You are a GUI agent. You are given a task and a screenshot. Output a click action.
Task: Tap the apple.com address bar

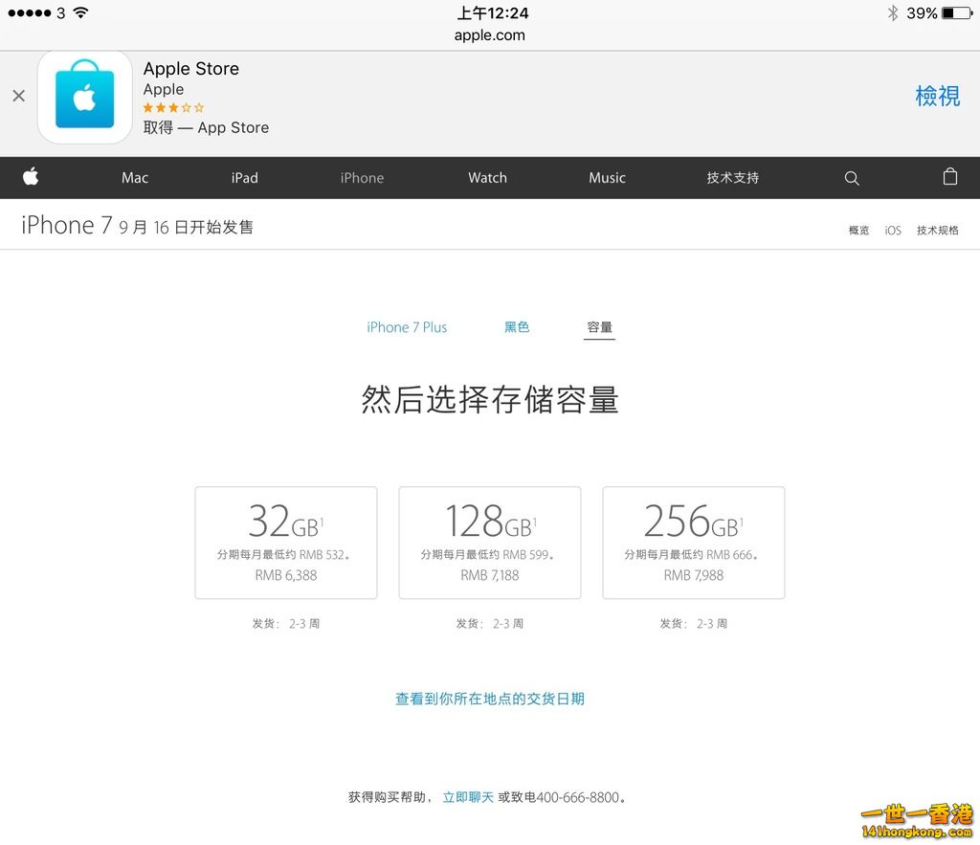(489, 35)
